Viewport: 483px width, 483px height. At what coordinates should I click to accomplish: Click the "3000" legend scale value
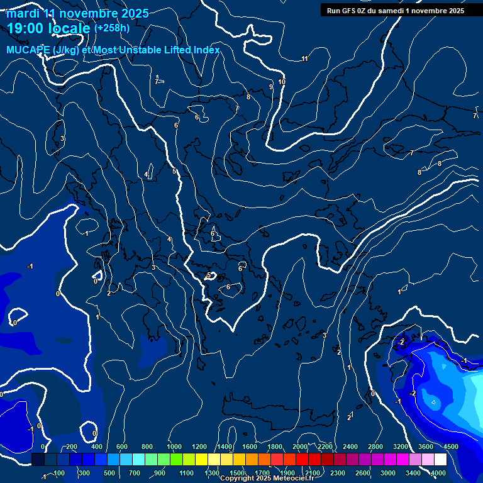click(x=388, y=473)
